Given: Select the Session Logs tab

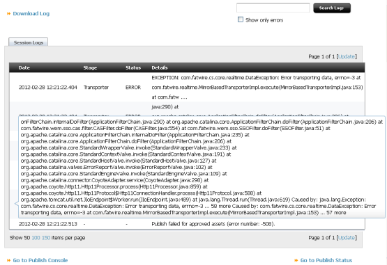Looking at the screenshot, I should point(29,42).
